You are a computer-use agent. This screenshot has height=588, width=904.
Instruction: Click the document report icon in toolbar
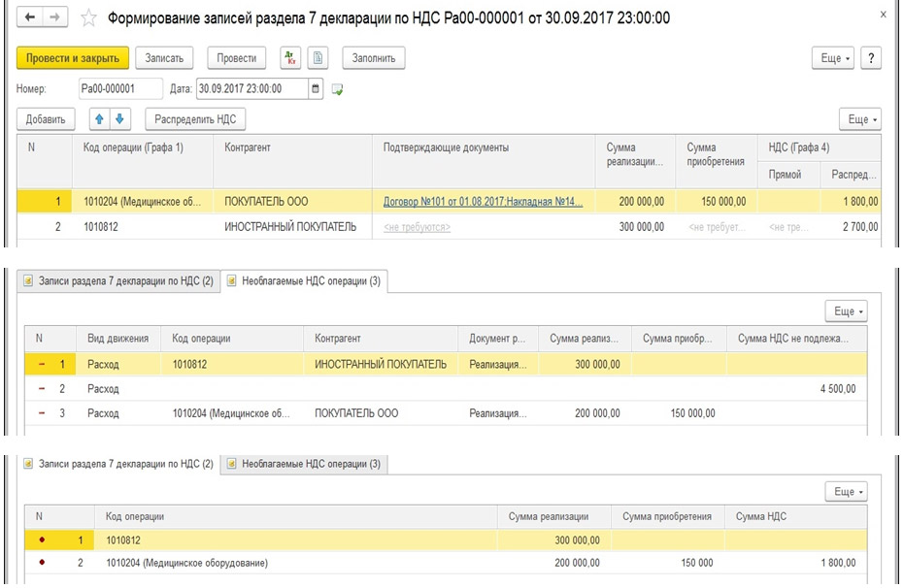tap(318, 58)
